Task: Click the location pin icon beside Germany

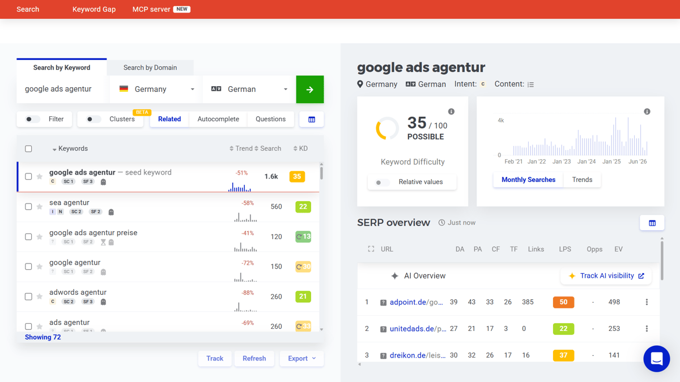Action: point(360,84)
